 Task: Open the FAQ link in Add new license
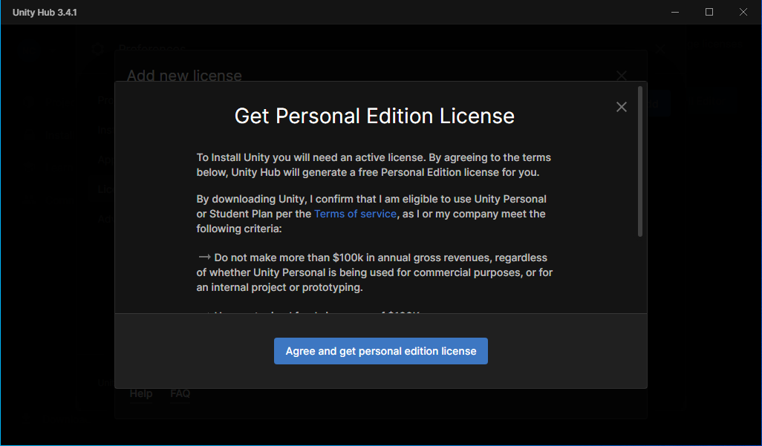pos(180,393)
